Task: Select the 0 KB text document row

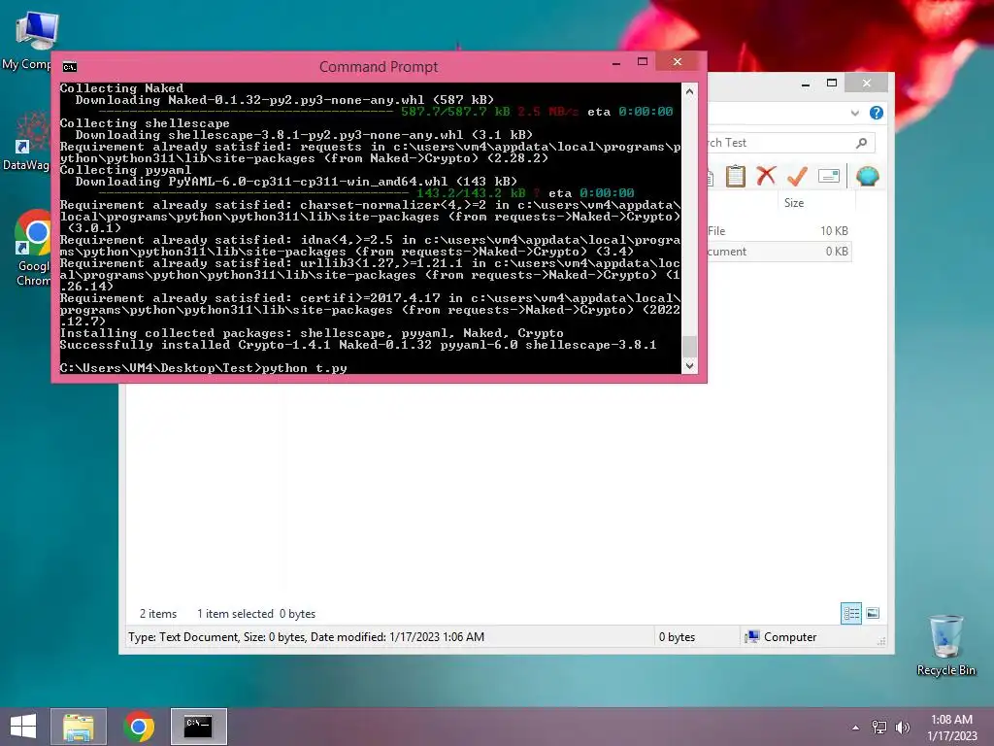Action: point(779,252)
